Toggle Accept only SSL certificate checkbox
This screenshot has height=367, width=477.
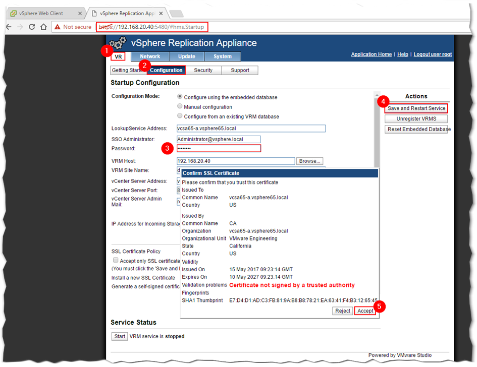[x=116, y=260]
